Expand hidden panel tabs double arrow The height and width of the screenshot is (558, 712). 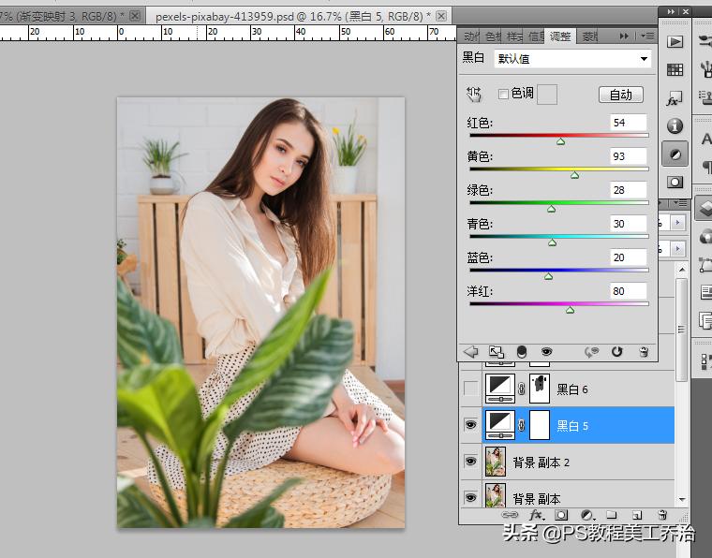[624, 36]
